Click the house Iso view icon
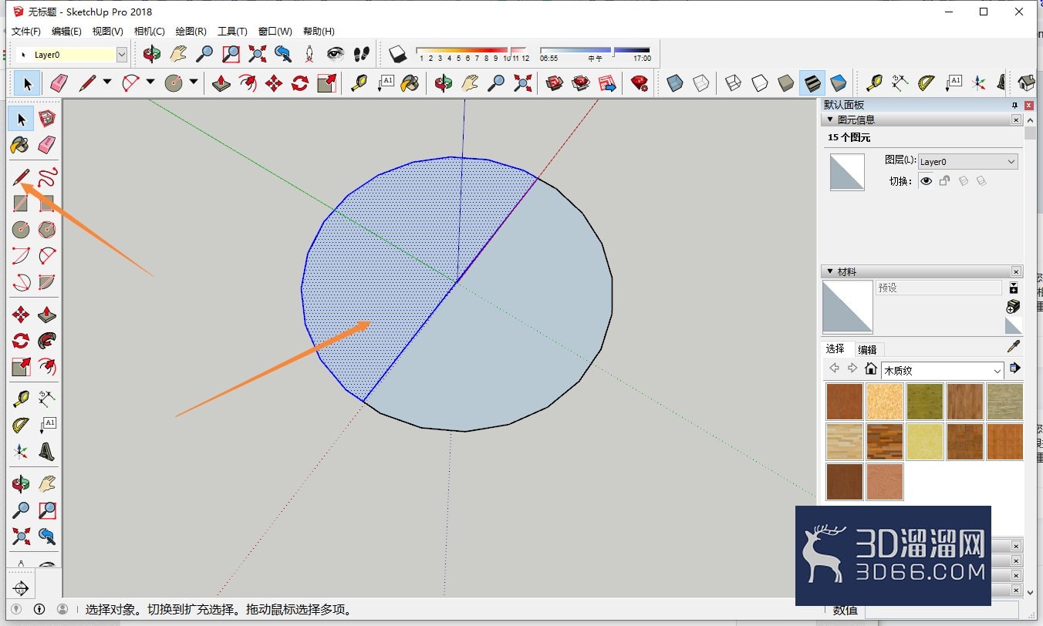 (x=1026, y=82)
